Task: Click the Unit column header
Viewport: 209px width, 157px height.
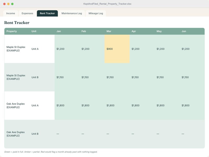Action: [42, 31]
